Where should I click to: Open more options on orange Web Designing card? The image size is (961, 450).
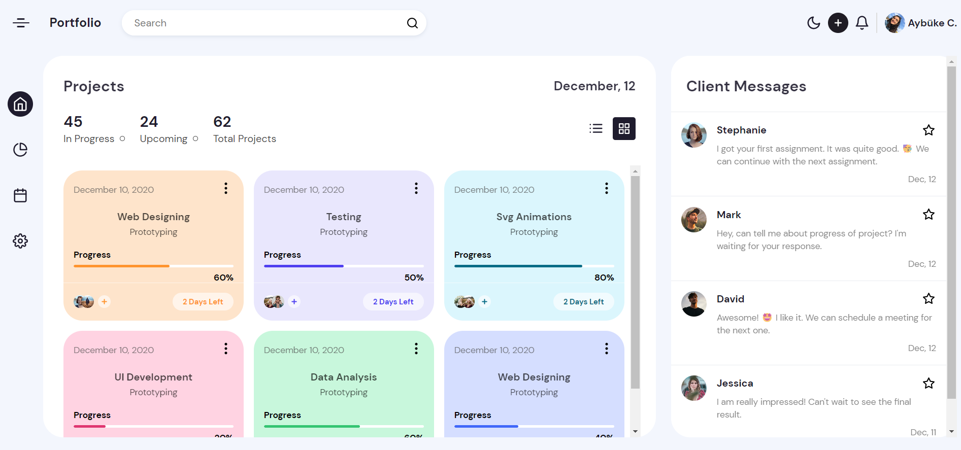click(226, 188)
